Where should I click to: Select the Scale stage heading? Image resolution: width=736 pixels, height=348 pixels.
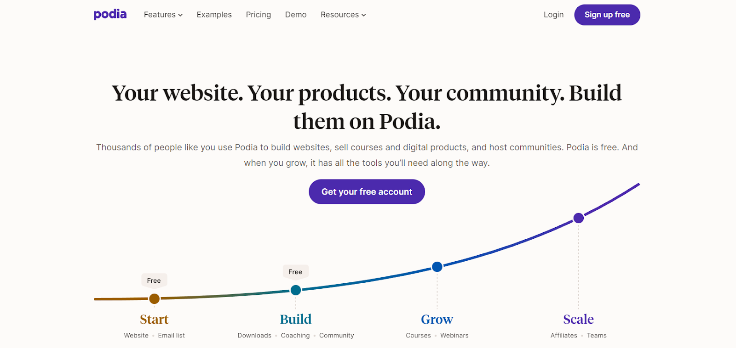coord(578,319)
